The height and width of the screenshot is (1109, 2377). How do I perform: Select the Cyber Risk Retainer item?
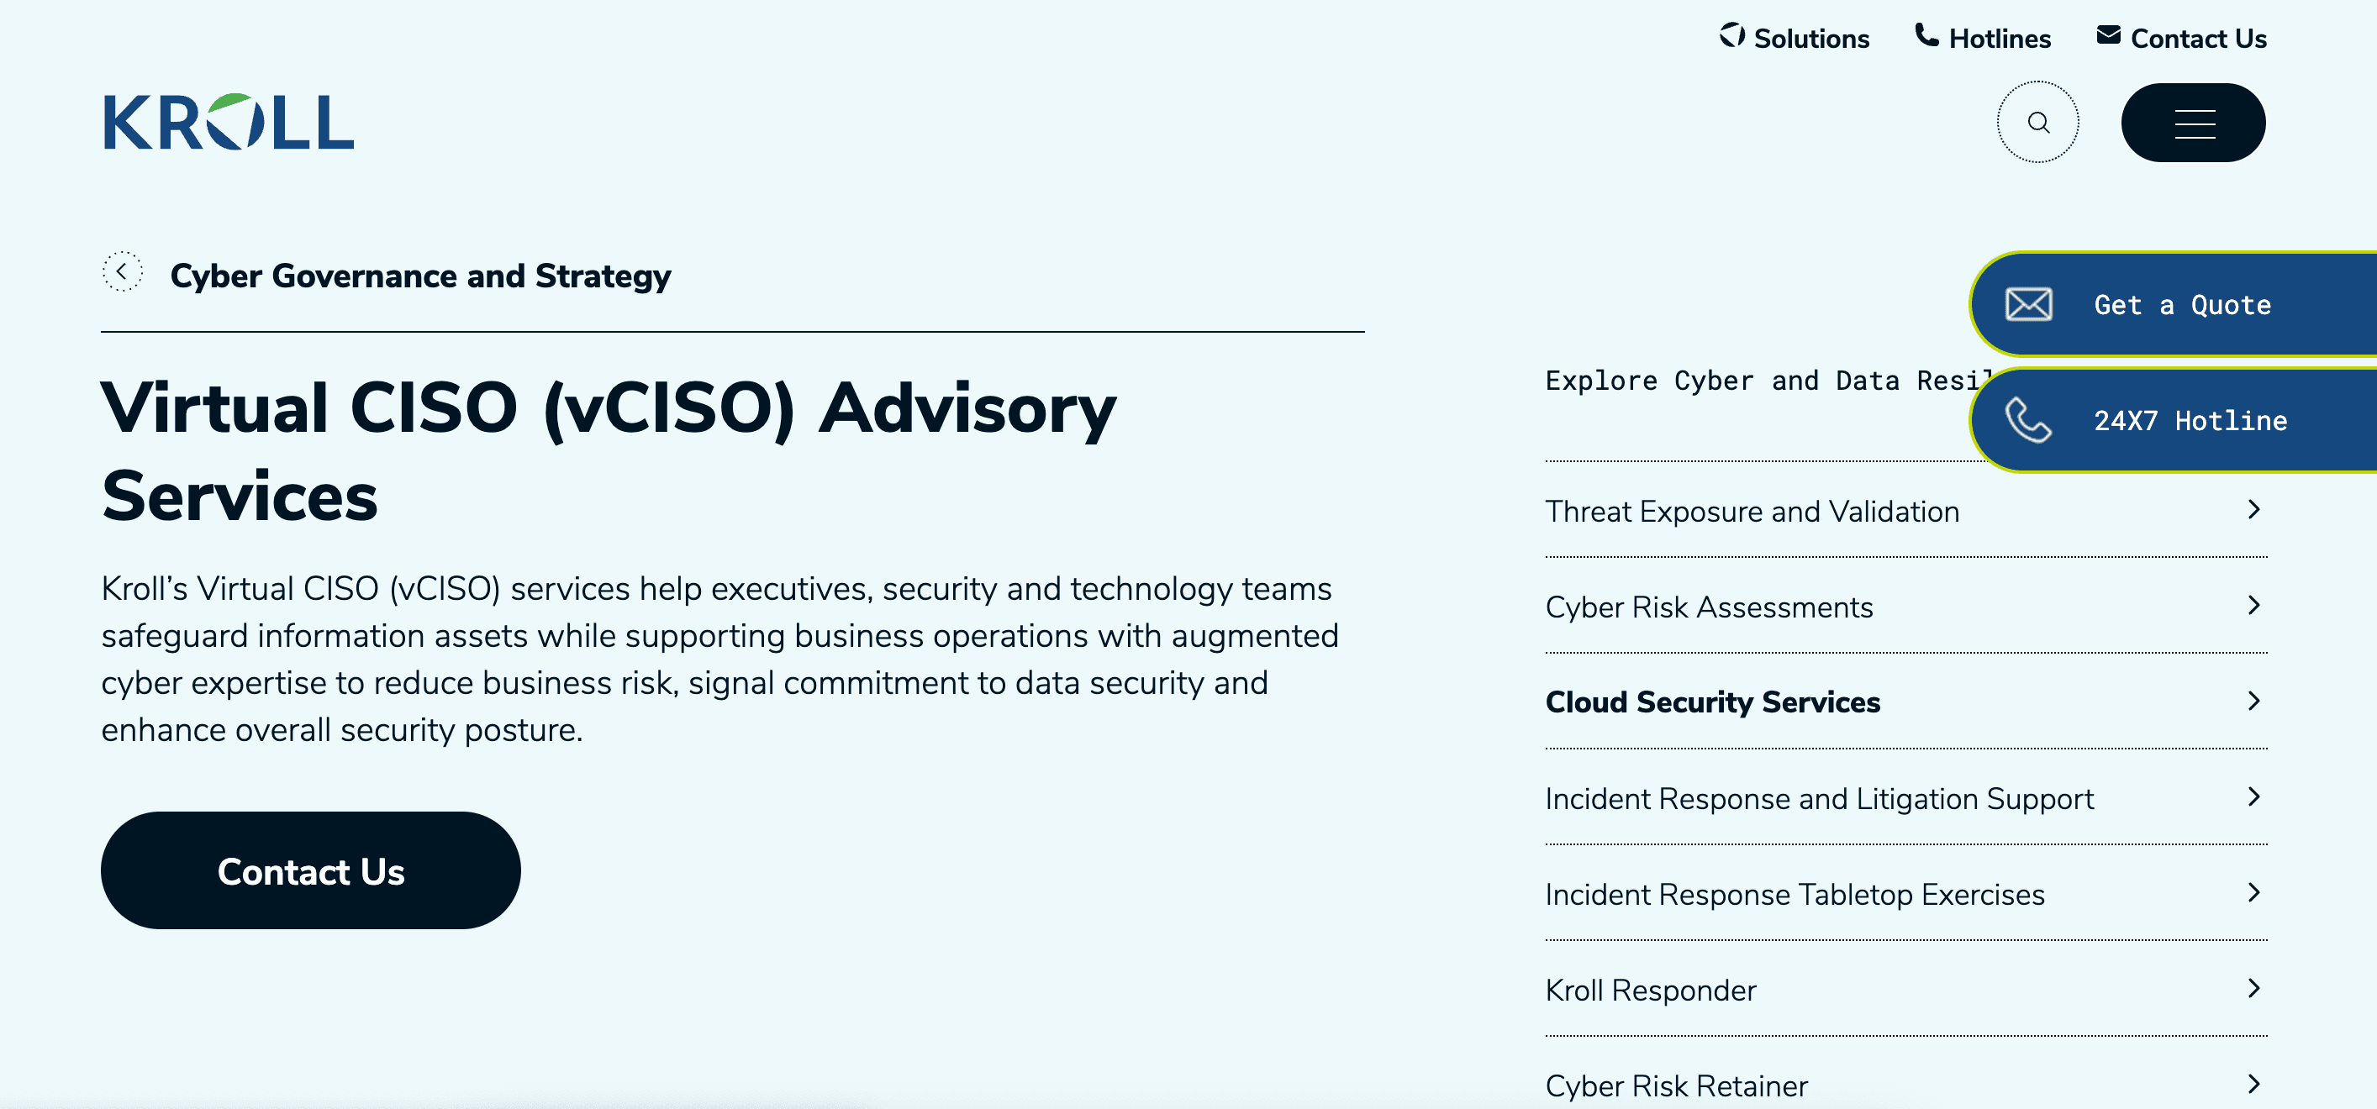tap(1676, 1086)
